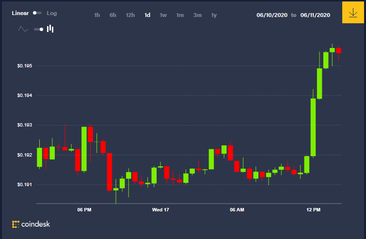Toggle the line/candlestick chart switch

pyautogui.click(x=38, y=29)
